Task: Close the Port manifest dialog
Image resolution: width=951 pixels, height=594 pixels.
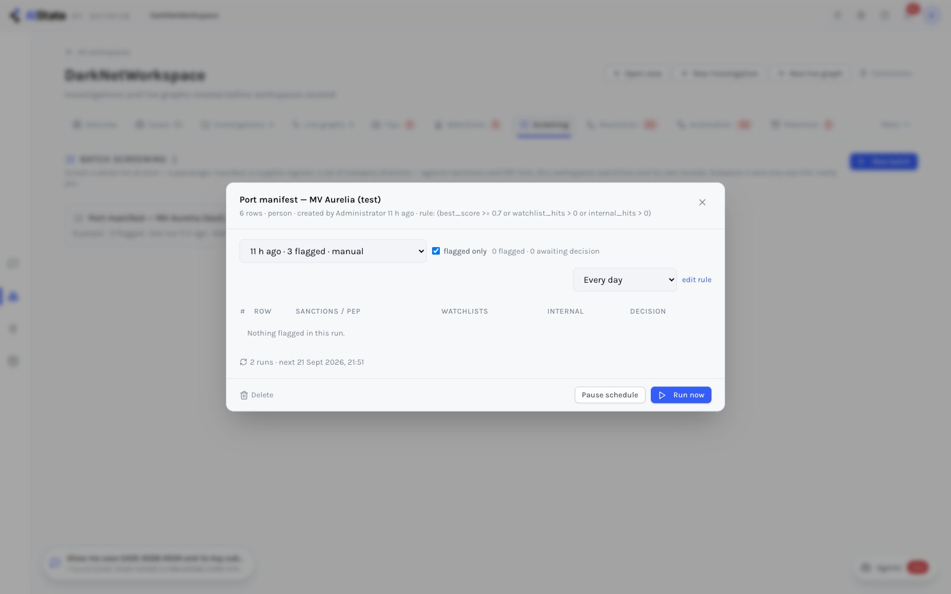Action: click(702, 202)
